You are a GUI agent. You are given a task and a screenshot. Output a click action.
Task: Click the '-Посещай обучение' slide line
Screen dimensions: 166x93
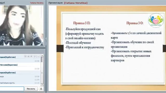point(78,43)
